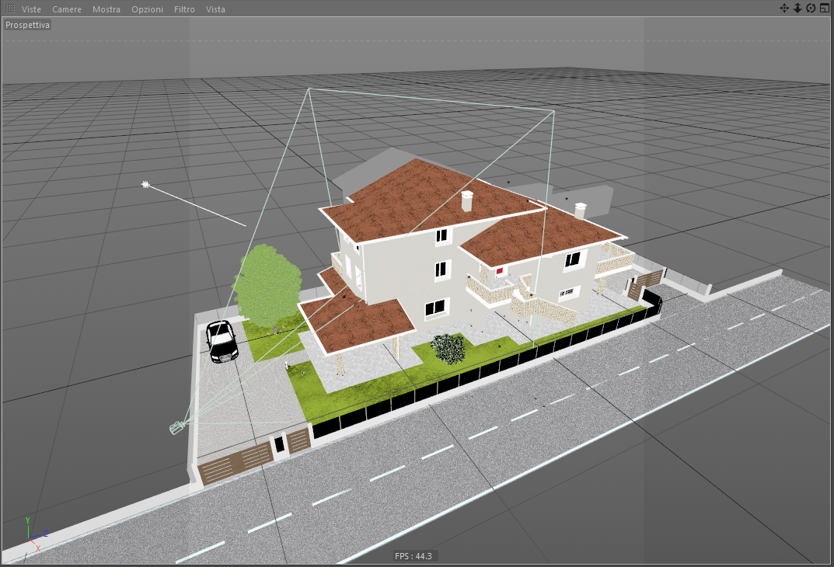Select the camera object in viewport
The height and width of the screenshot is (567, 834).
(176, 426)
